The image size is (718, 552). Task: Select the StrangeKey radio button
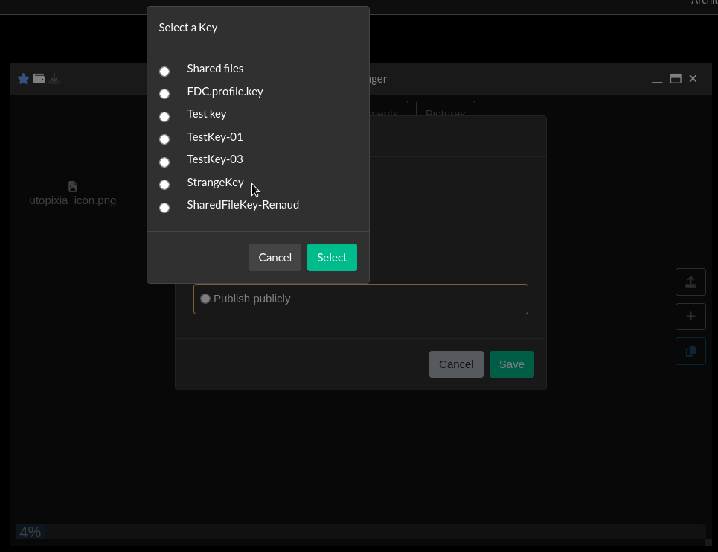(x=164, y=185)
